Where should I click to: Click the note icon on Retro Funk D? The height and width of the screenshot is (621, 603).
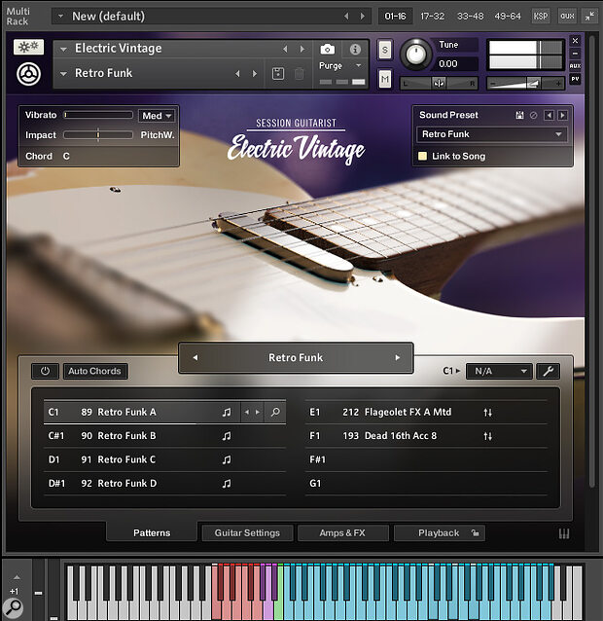[x=227, y=484]
